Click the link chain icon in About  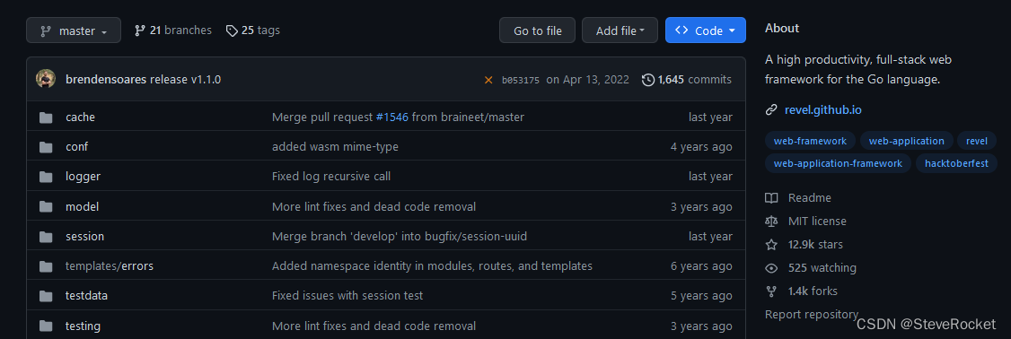pyautogui.click(x=771, y=110)
